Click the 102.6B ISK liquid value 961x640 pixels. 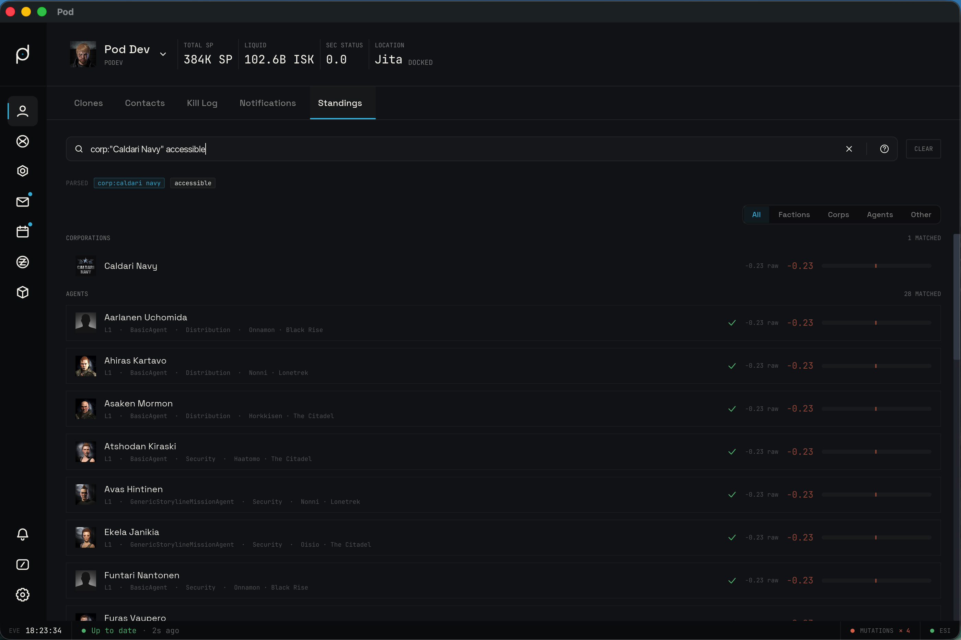click(x=279, y=60)
